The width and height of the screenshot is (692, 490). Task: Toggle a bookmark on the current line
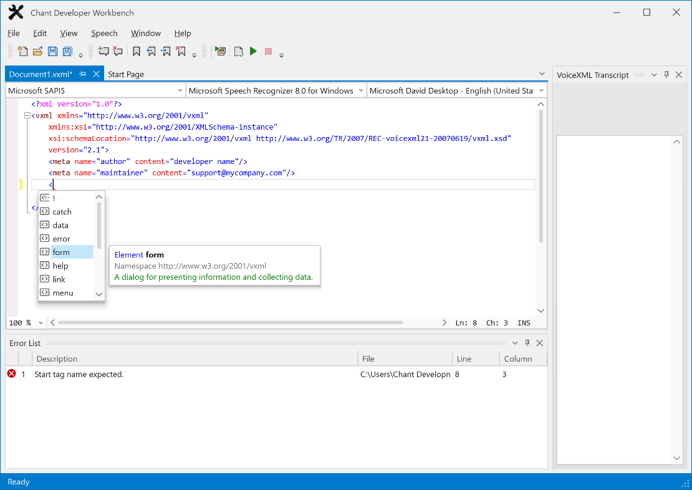[137, 51]
